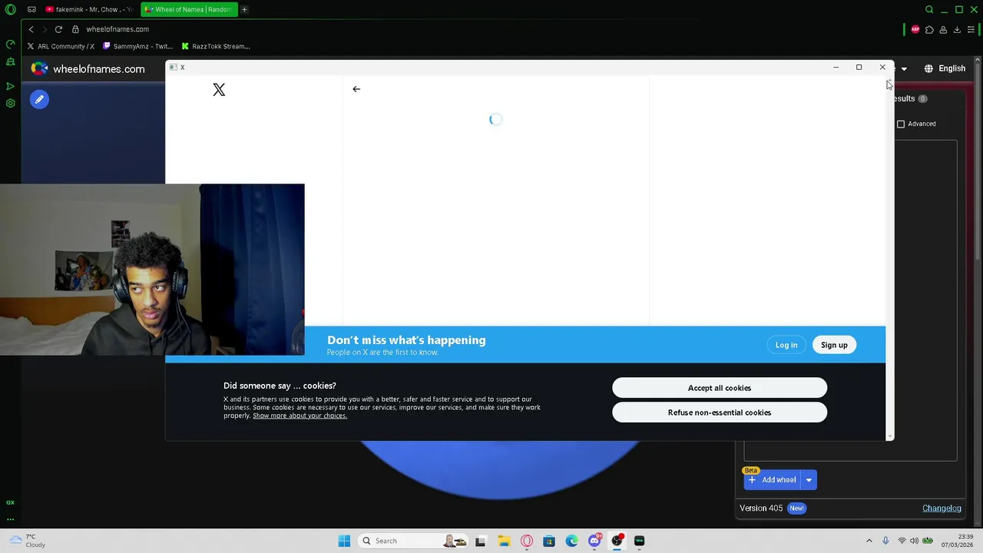
Task: Open Microsoft Store from taskbar
Action: [x=549, y=541]
